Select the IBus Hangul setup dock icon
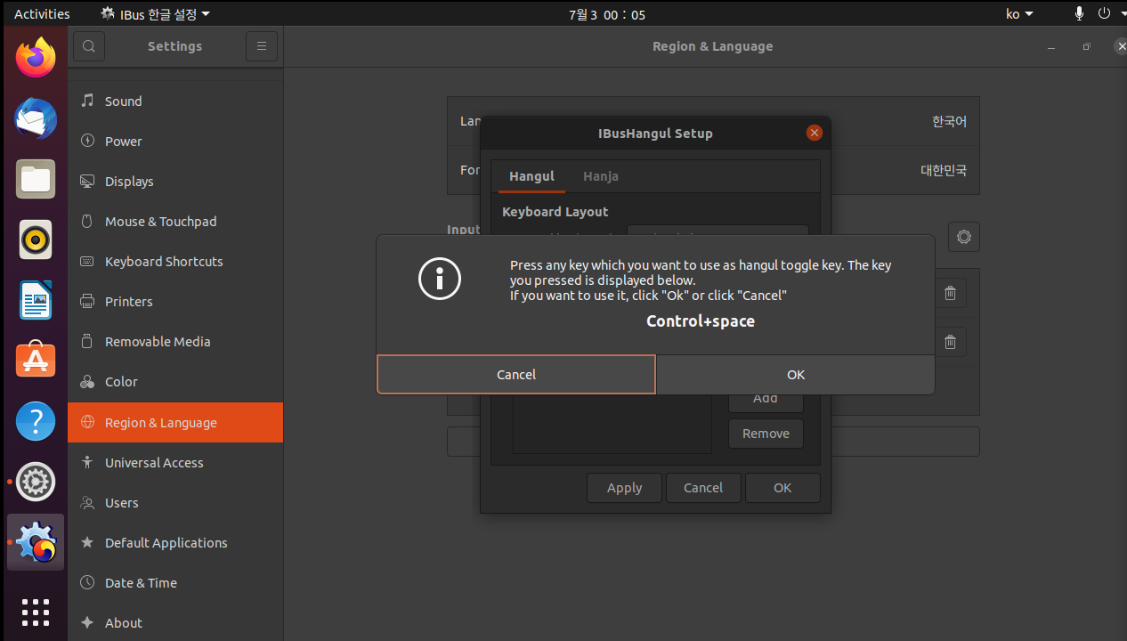The height and width of the screenshot is (641, 1127). (36, 542)
